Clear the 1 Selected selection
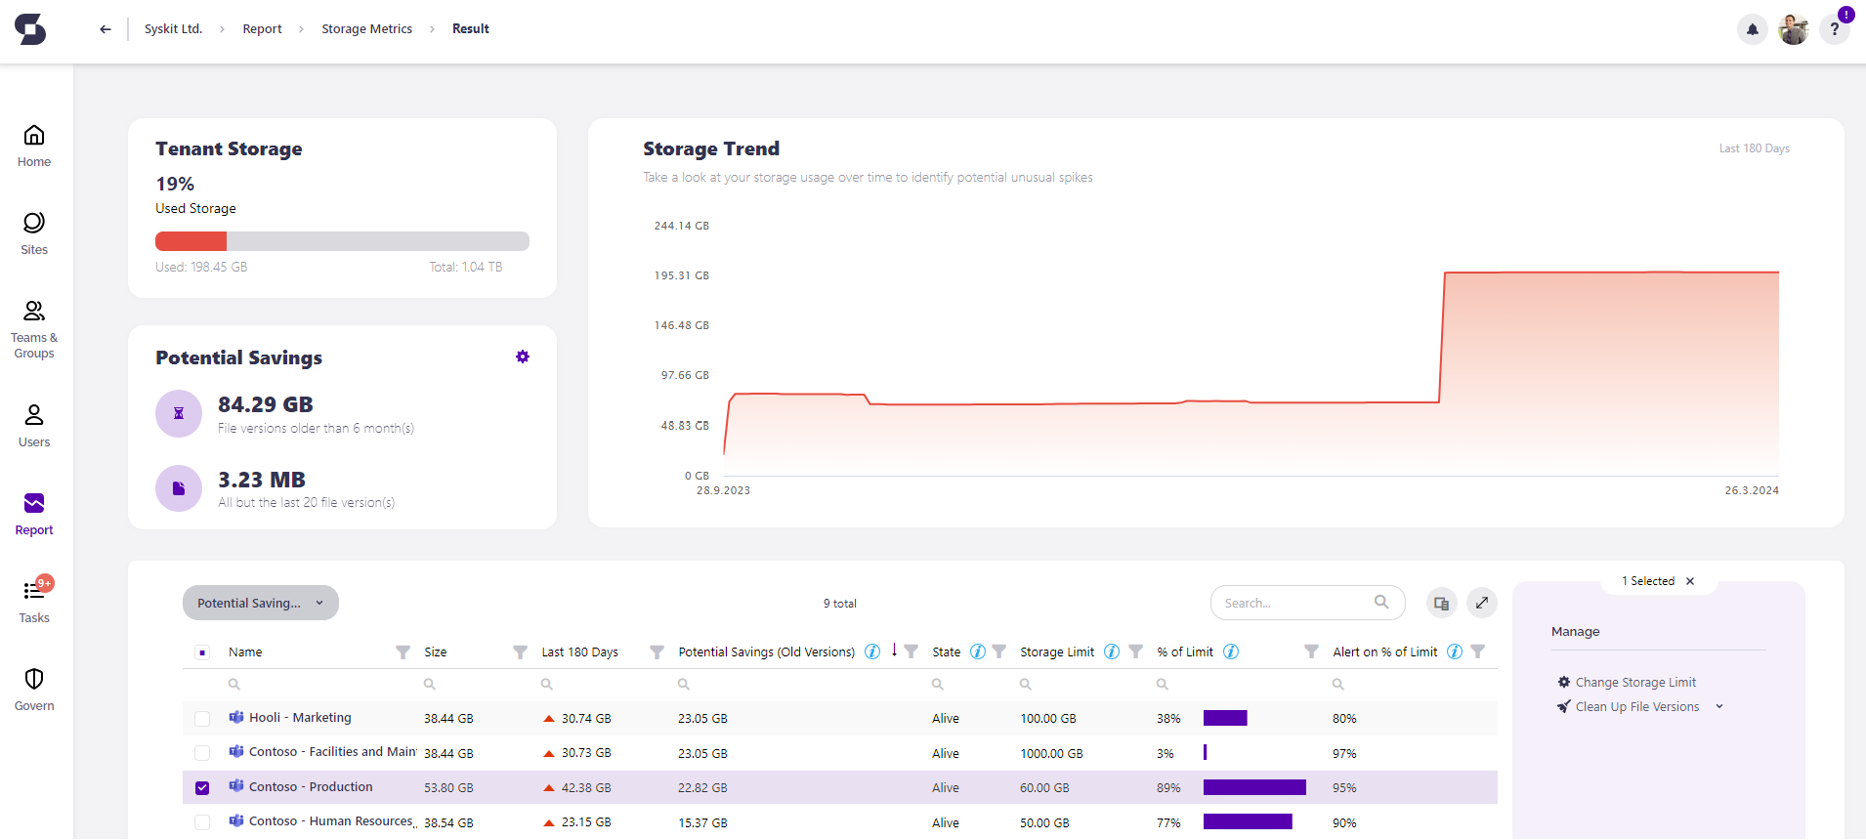 (1690, 581)
